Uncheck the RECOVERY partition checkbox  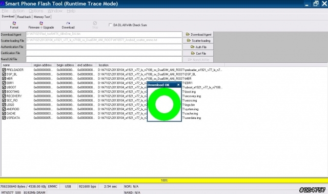click(4, 96)
